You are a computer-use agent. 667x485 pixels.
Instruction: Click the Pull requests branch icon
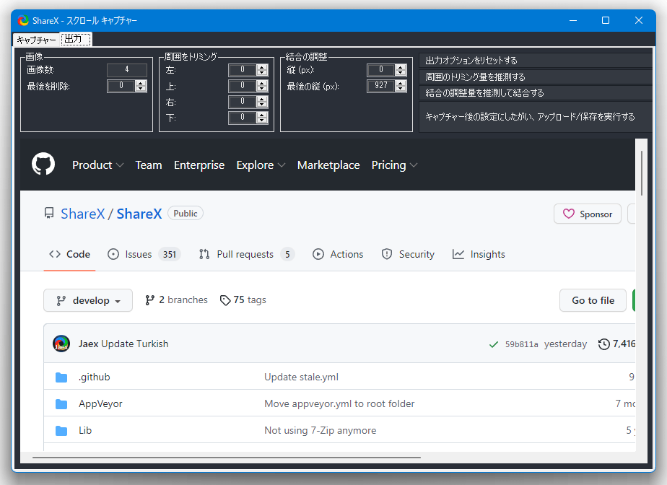pos(204,254)
